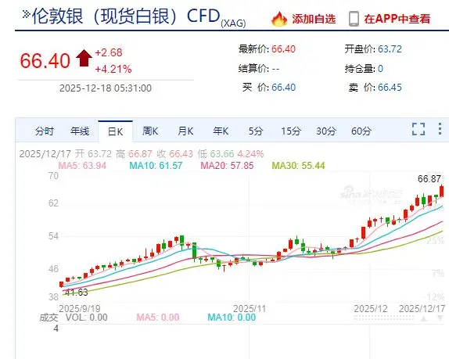Click the dotted range slider under chart
Image resolution: width=449 pixels, height=359 pixels.
(x=384, y=318)
